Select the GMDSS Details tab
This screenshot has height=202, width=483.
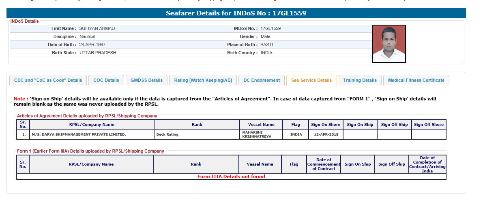tap(146, 80)
